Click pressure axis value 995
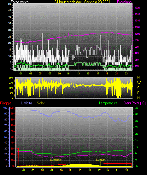The height and width of the screenshot is (175, 147). pos(137,40)
